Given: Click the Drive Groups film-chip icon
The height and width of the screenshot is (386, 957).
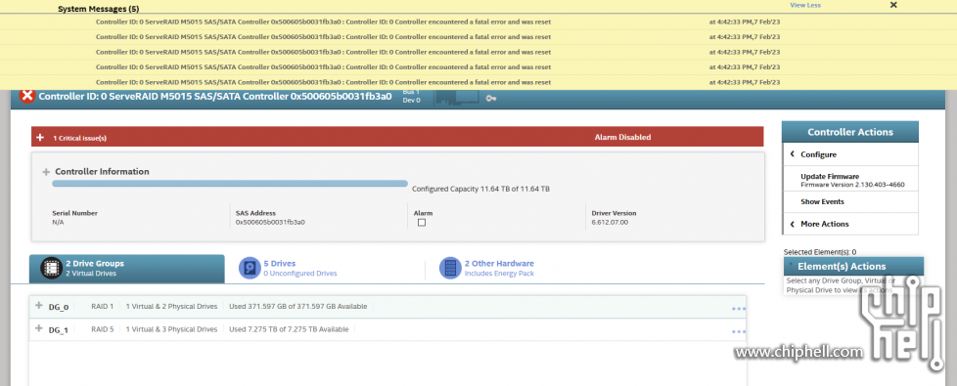Looking at the screenshot, I should [51, 269].
